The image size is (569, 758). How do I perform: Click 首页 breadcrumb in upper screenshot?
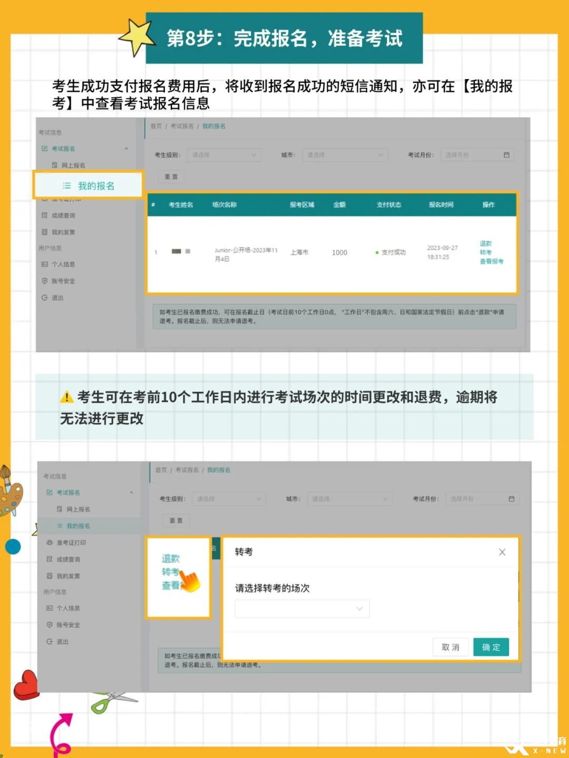pyautogui.click(x=156, y=126)
